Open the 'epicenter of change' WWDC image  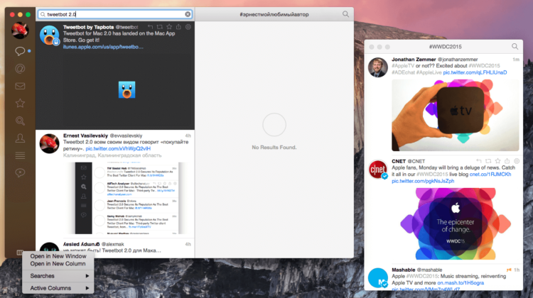tap(456, 224)
